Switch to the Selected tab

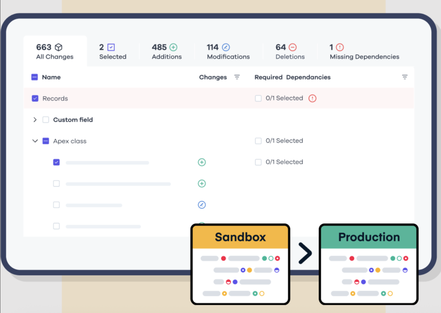click(113, 51)
